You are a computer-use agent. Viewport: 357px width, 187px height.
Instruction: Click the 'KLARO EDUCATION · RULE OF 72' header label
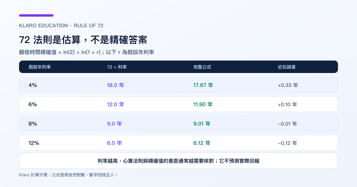point(61,26)
